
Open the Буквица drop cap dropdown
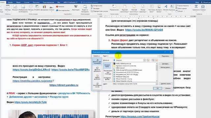172,8
